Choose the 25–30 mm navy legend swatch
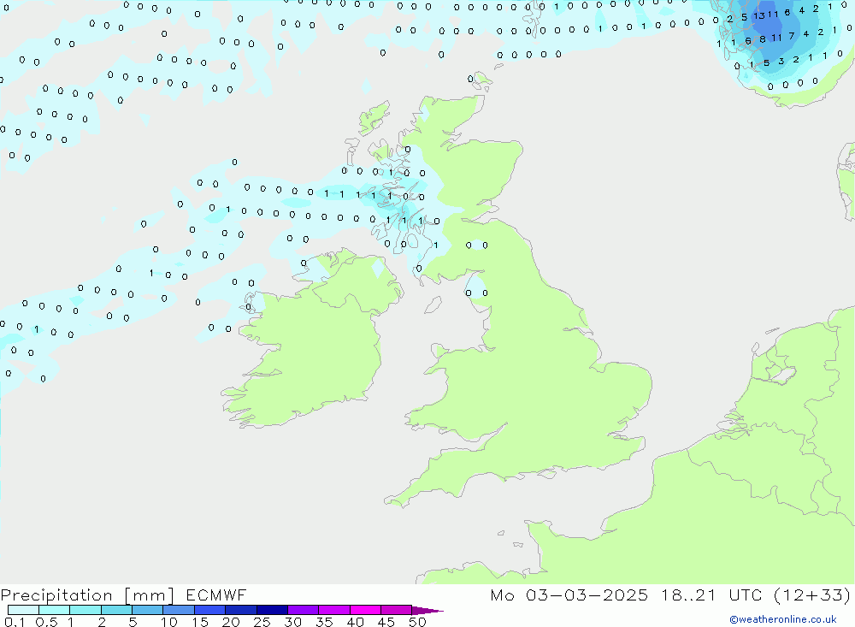 (272, 610)
